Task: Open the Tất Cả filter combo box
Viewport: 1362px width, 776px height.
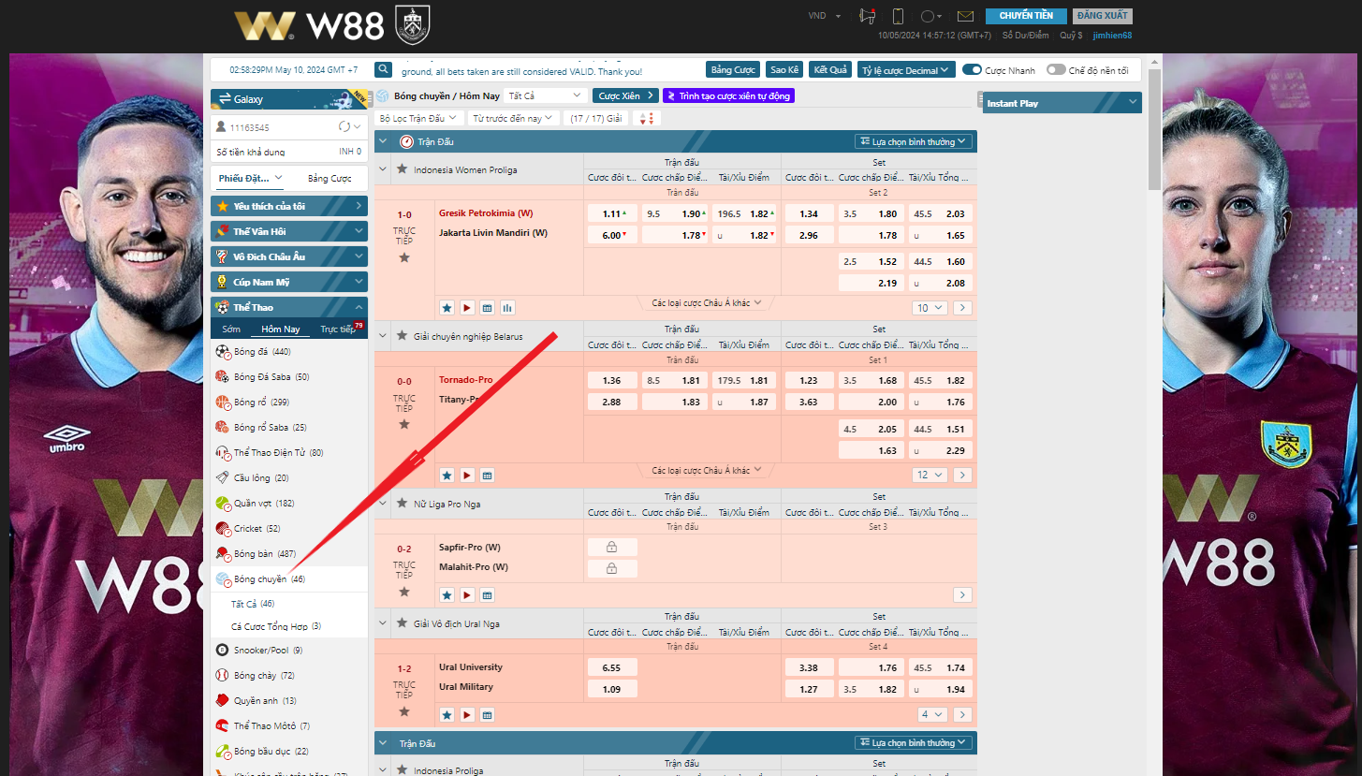Action: pyautogui.click(x=546, y=95)
